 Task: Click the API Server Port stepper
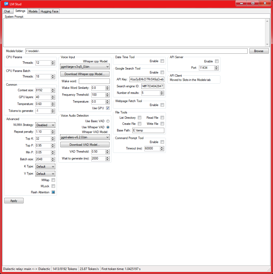[x=217, y=68]
